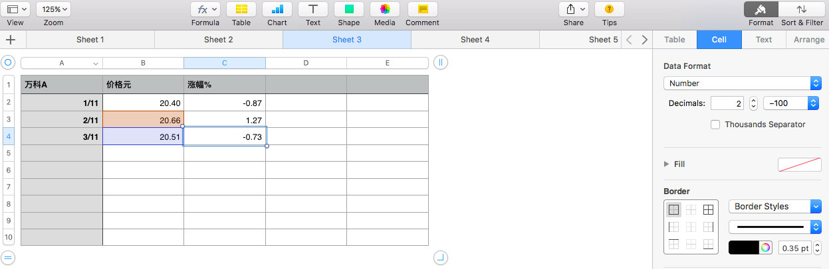Select cell containing -0.87
This screenshot has width=829, height=269.
(225, 103)
